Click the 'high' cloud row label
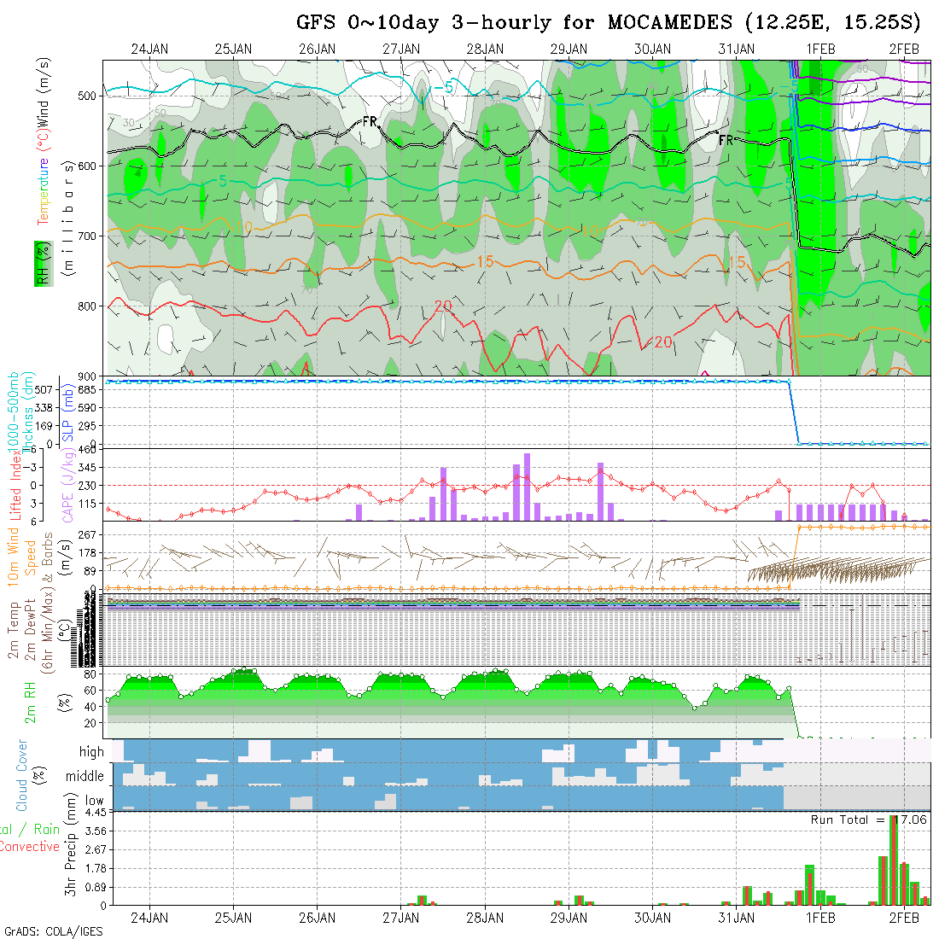The image size is (939, 939). coord(91,751)
